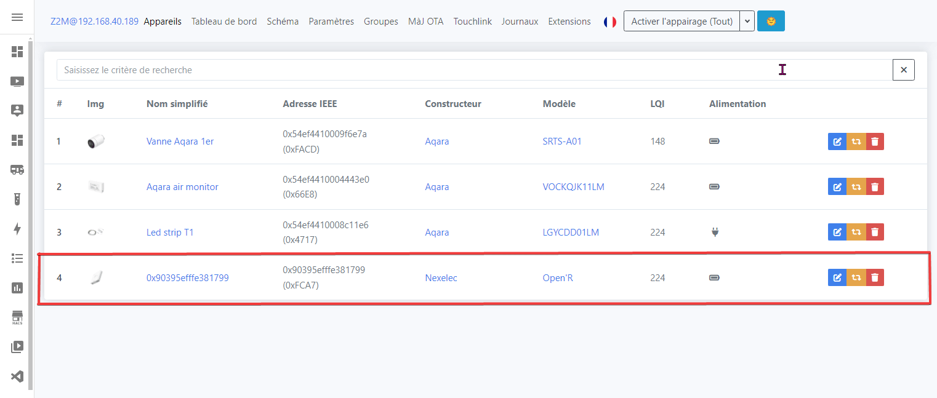Open the Extensions tab
937x398 pixels.
pos(569,22)
